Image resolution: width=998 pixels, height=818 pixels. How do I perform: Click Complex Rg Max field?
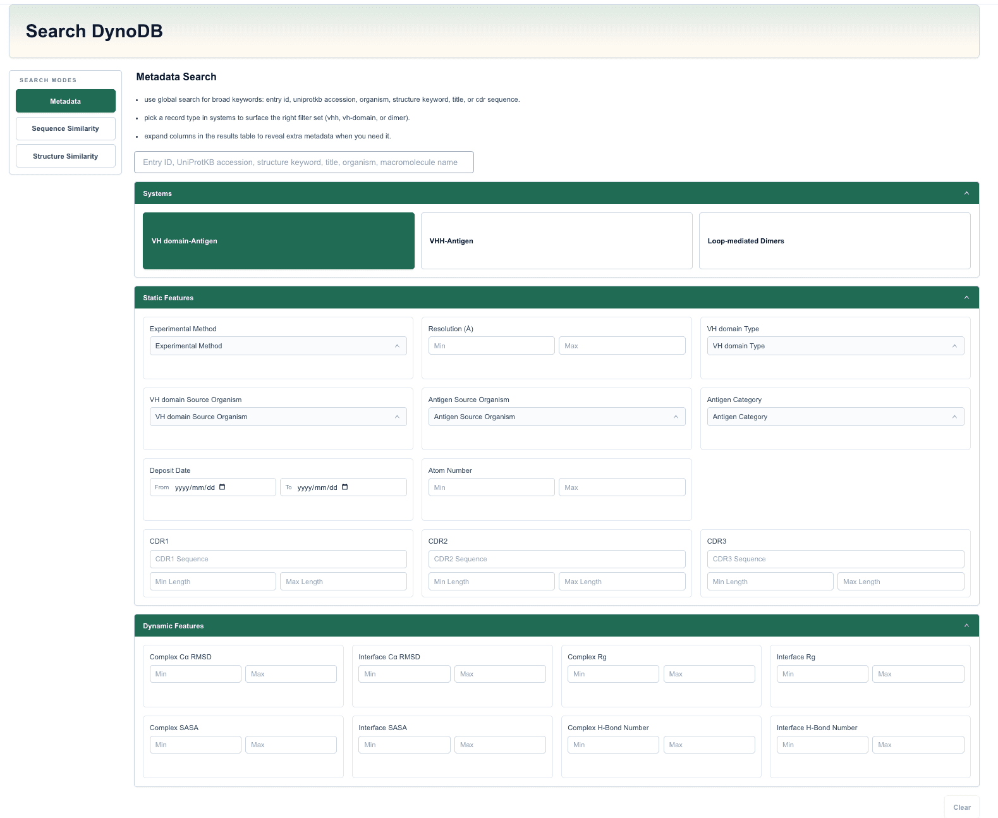click(709, 674)
